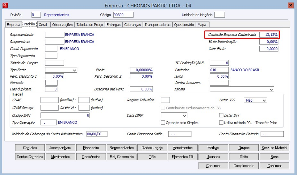Viewport: 297px width, 175px height.
Task: Click Elementos TG button
Action: tap(182, 157)
